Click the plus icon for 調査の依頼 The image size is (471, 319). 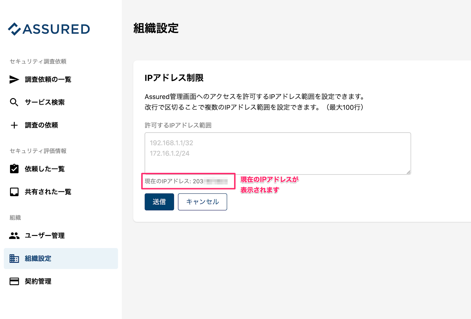pos(14,125)
